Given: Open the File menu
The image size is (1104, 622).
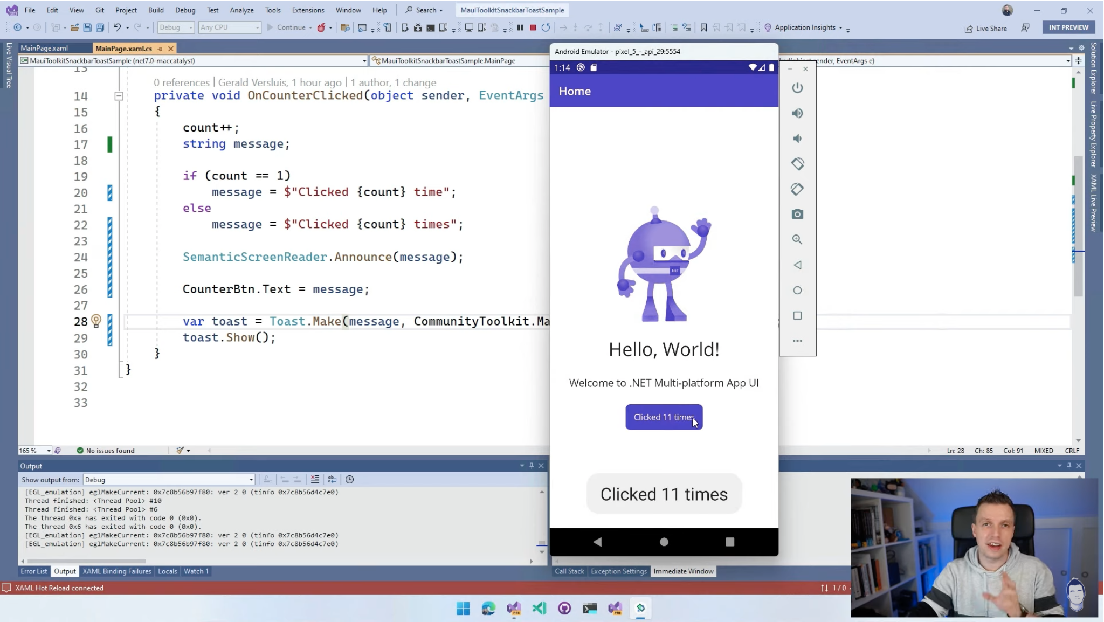Looking at the screenshot, I should (30, 10).
